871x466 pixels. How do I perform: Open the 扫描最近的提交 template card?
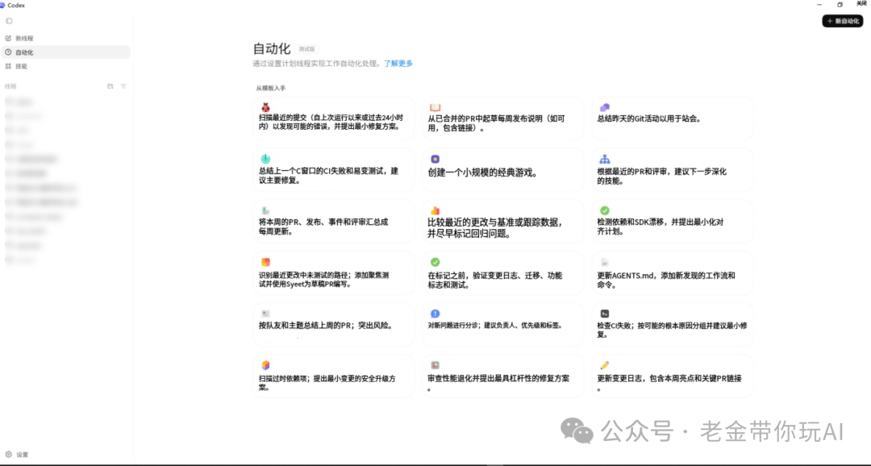333,119
